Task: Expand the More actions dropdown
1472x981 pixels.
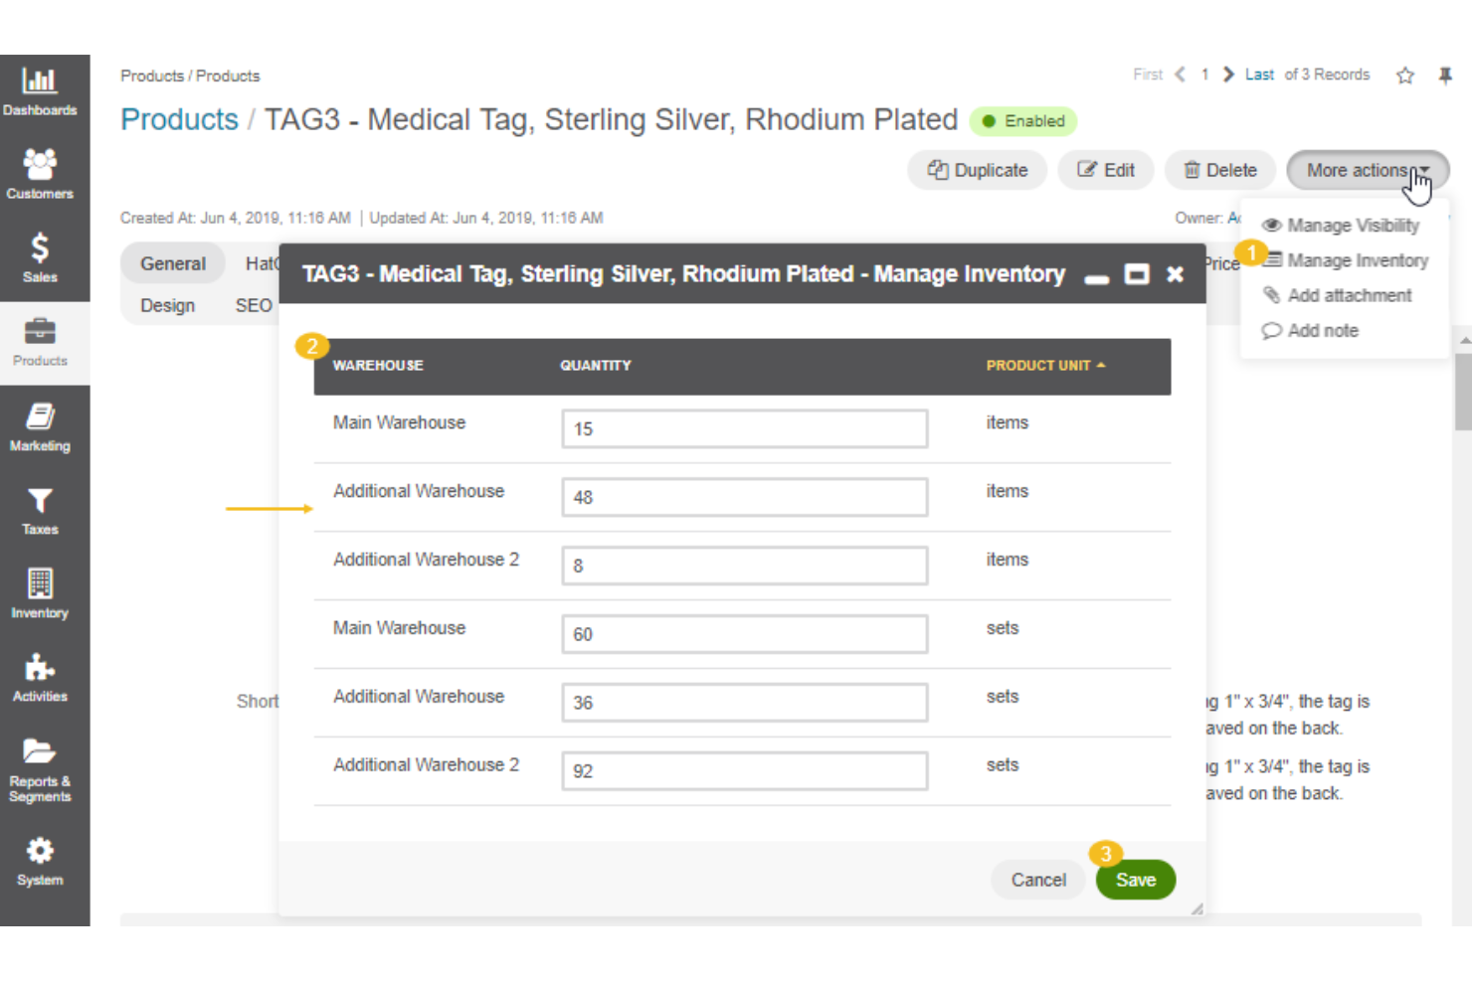Action: point(1368,170)
